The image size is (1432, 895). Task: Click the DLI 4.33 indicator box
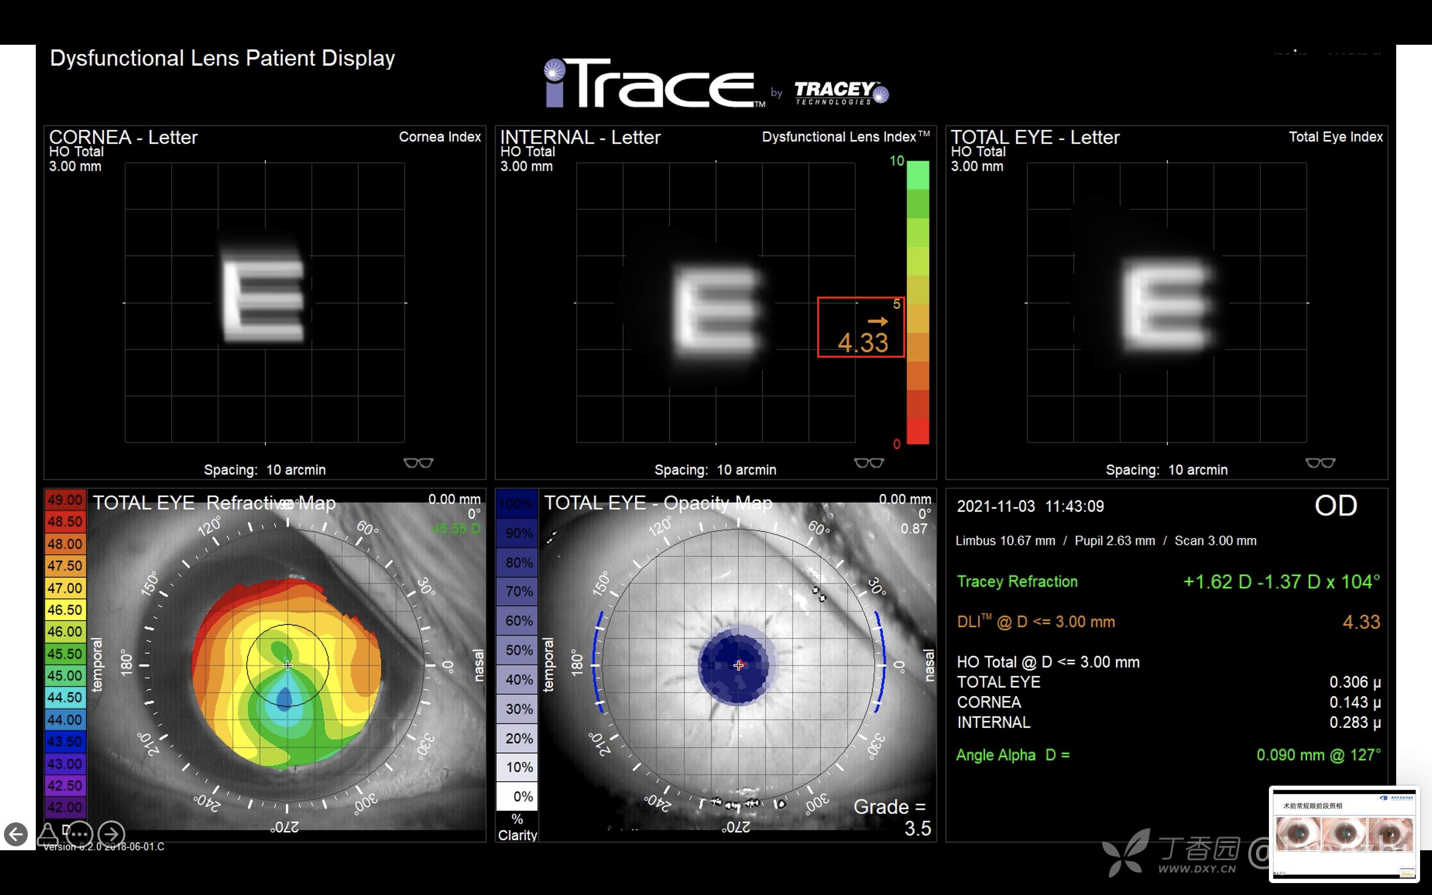click(860, 327)
